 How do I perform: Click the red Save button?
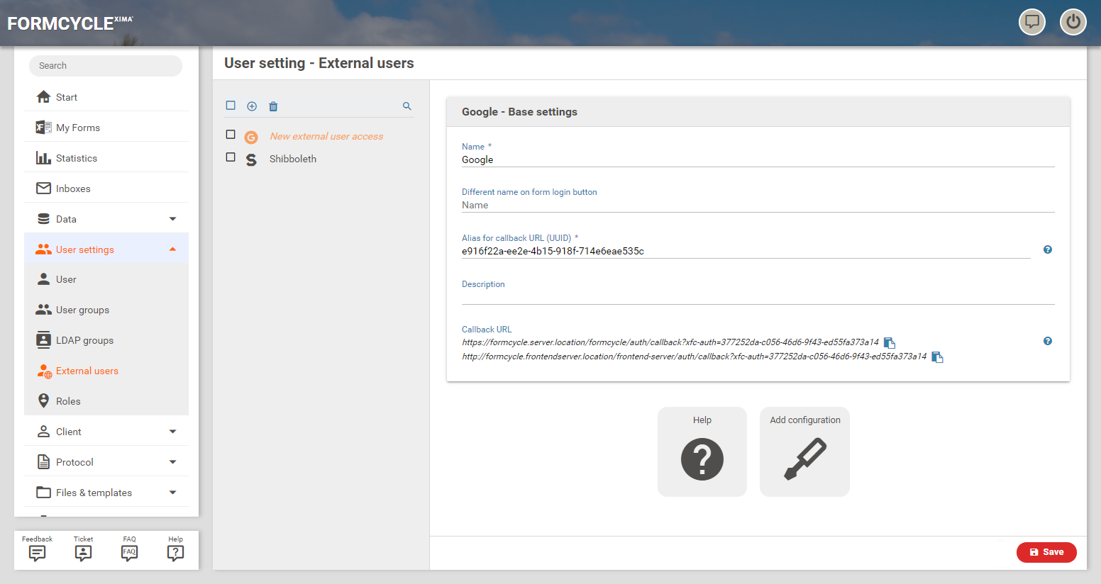1046,552
